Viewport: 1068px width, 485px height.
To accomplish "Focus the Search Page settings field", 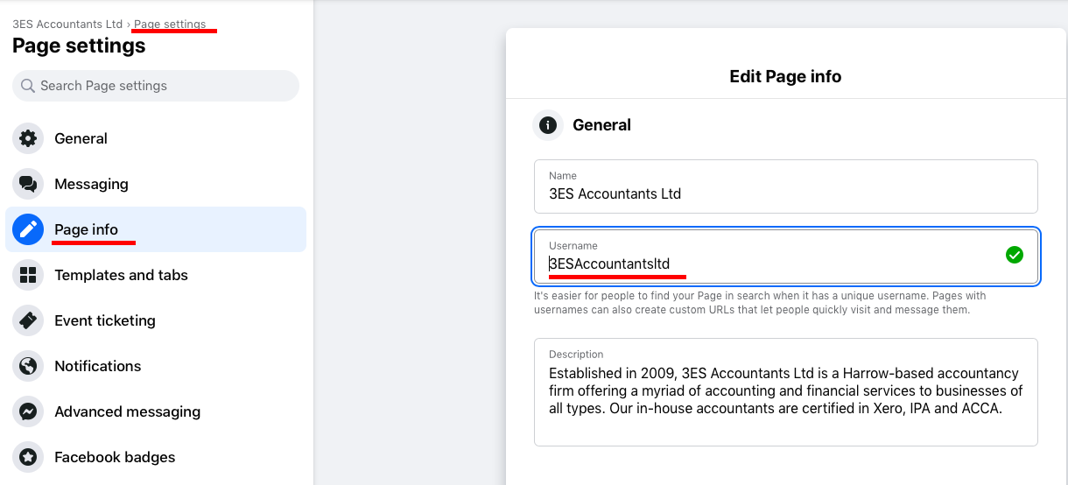I will (x=158, y=86).
